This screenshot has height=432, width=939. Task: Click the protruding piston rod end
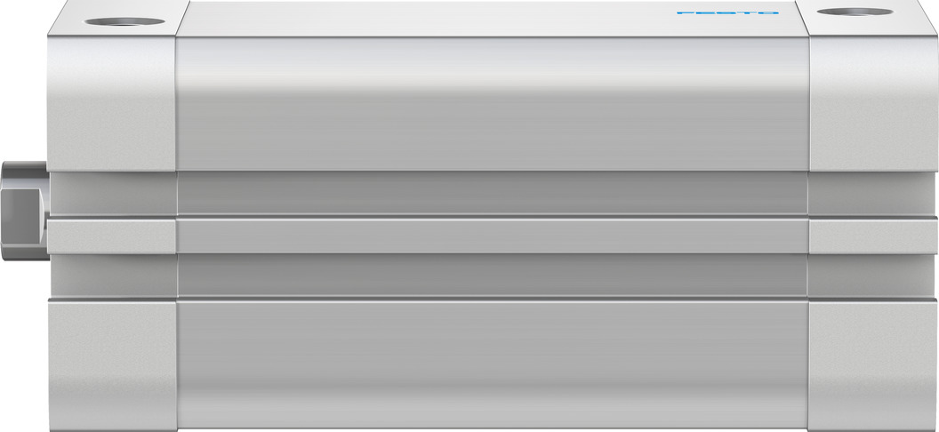(25, 211)
